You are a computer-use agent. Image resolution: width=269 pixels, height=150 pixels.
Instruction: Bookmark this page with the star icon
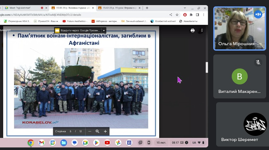click(x=177, y=15)
